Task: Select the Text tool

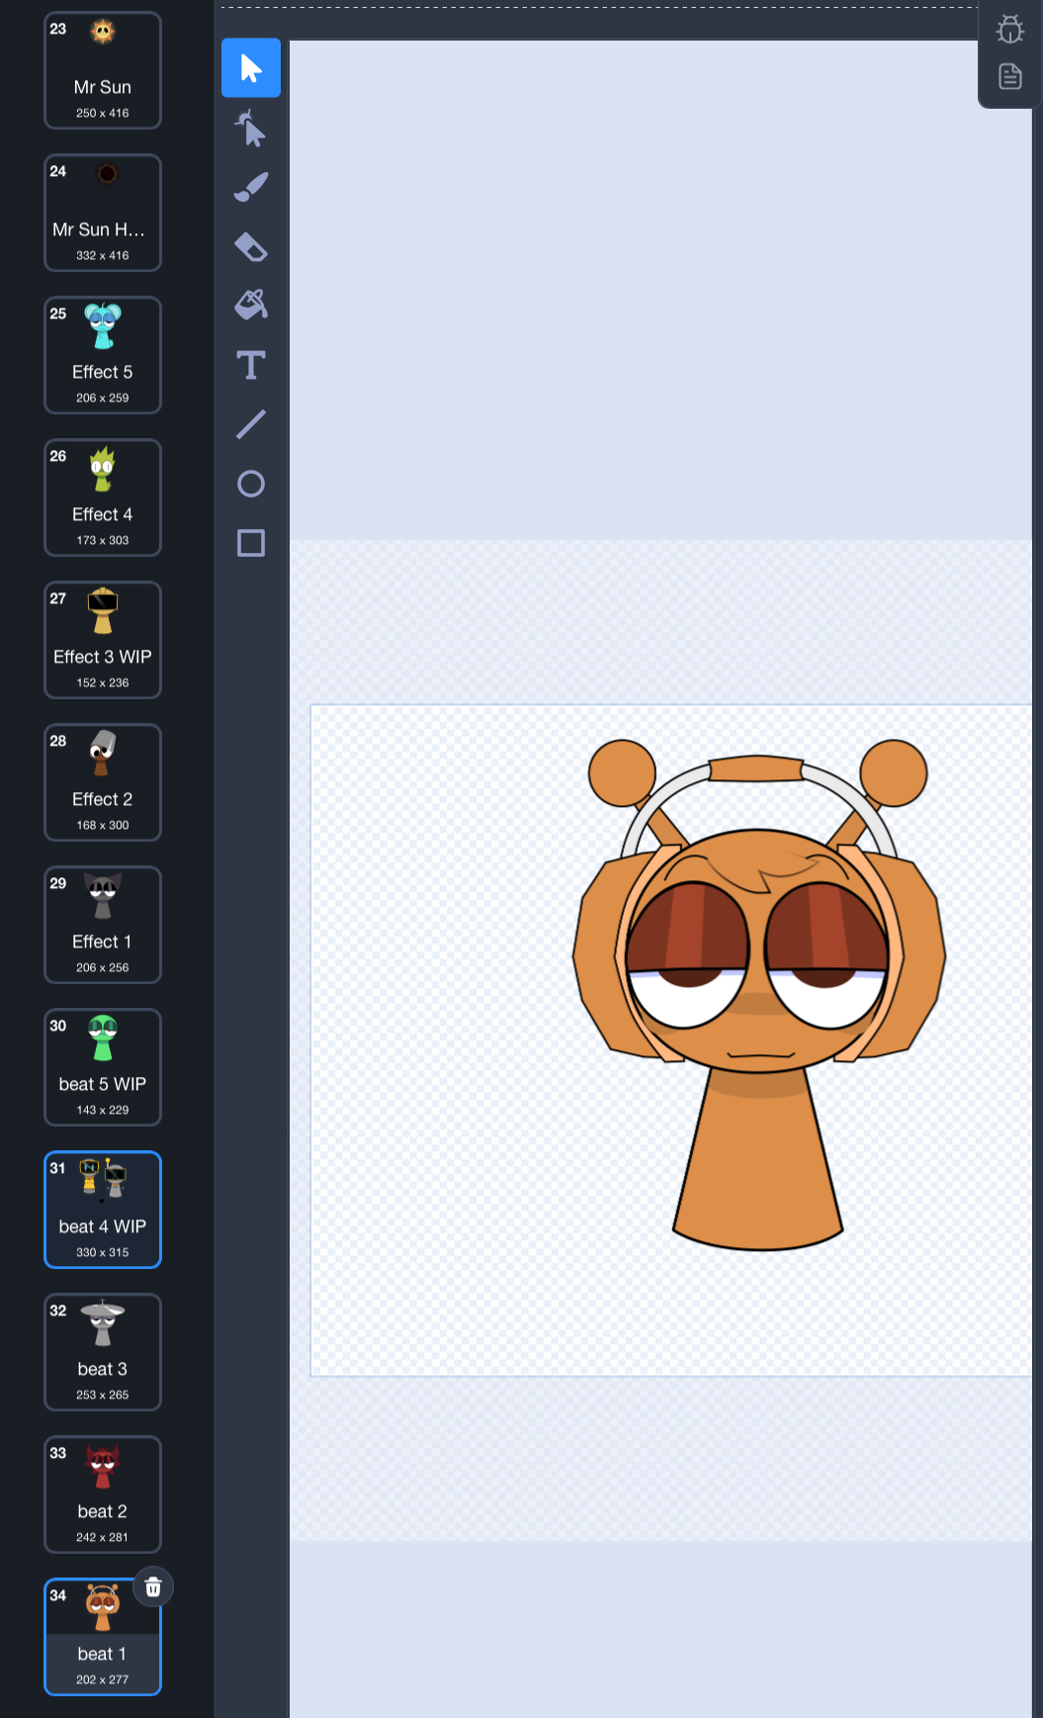Action: pyautogui.click(x=251, y=365)
